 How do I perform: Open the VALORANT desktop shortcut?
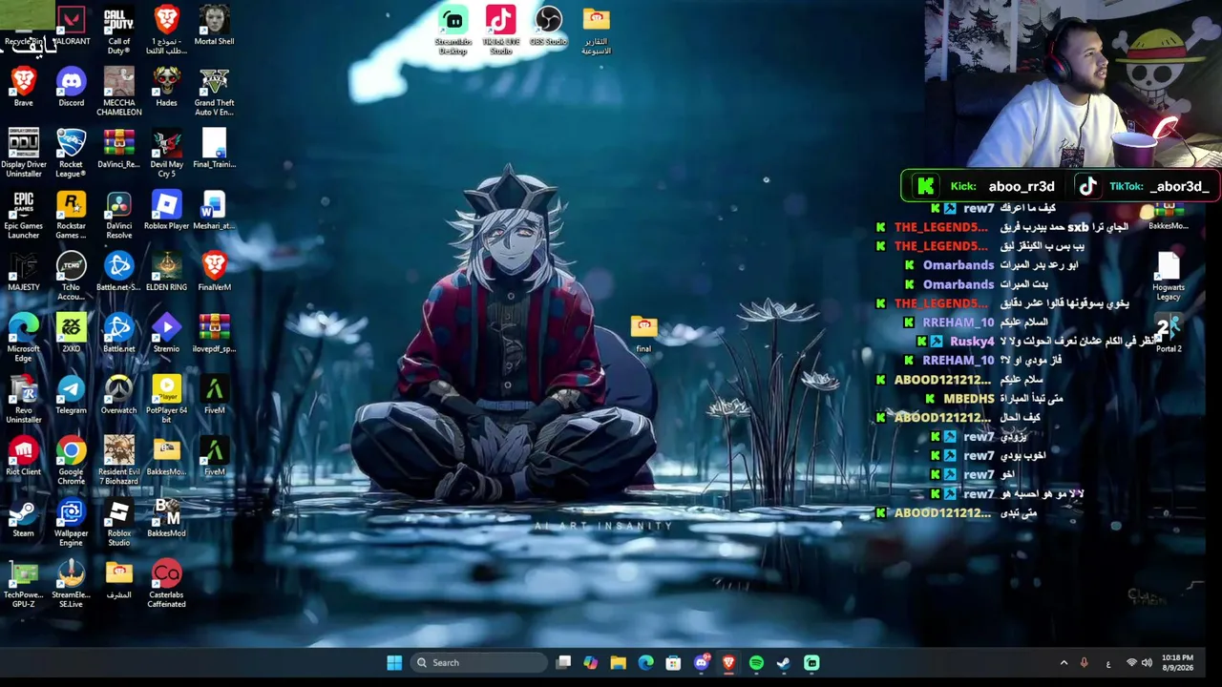[72, 27]
